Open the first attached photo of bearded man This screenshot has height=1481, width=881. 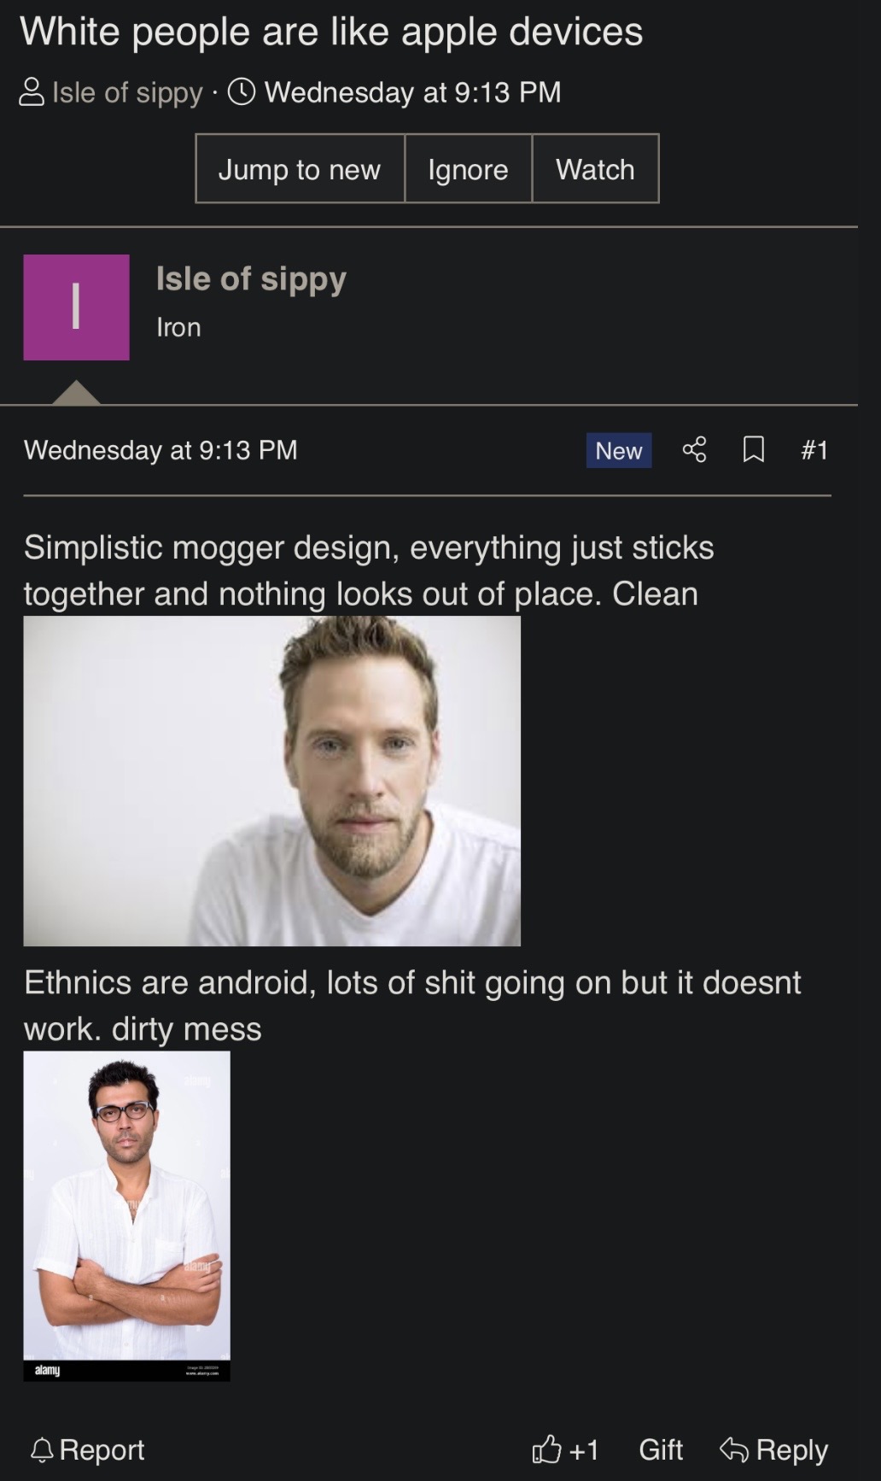point(271,781)
